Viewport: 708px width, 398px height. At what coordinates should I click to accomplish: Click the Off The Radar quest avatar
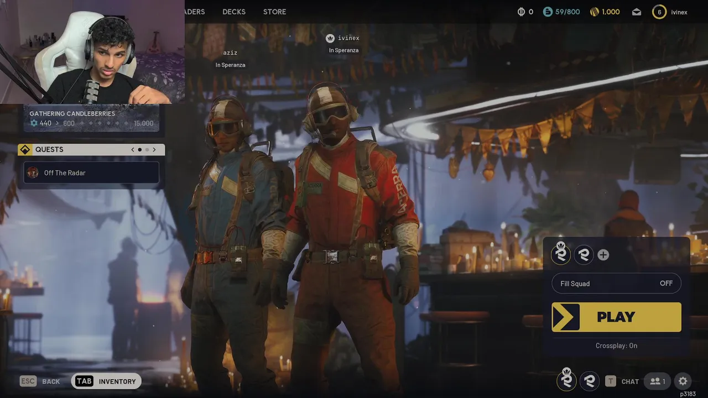33,173
